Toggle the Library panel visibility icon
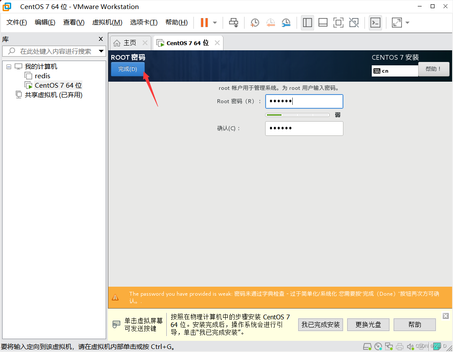This screenshot has height=352, width=453. [x=307, y=23]
